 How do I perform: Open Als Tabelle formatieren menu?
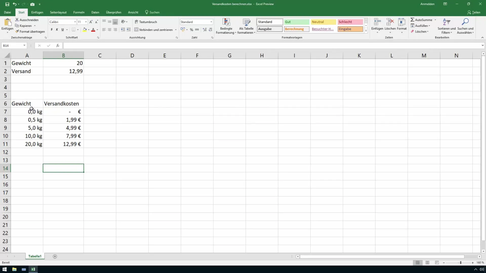point(246,26)
